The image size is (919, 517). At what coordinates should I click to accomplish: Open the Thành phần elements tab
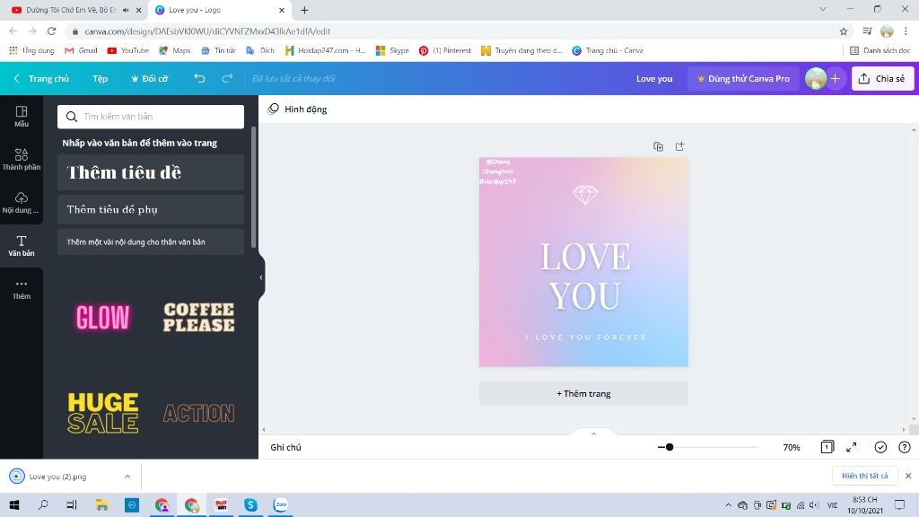(x=22, y=160)
